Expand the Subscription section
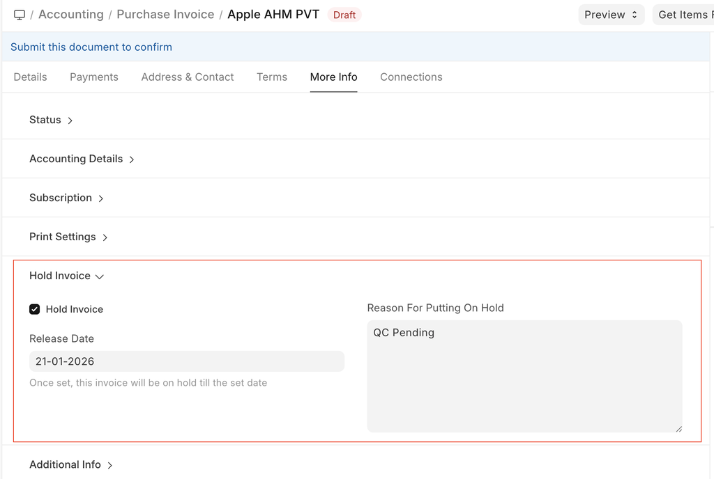 (66, 198)
